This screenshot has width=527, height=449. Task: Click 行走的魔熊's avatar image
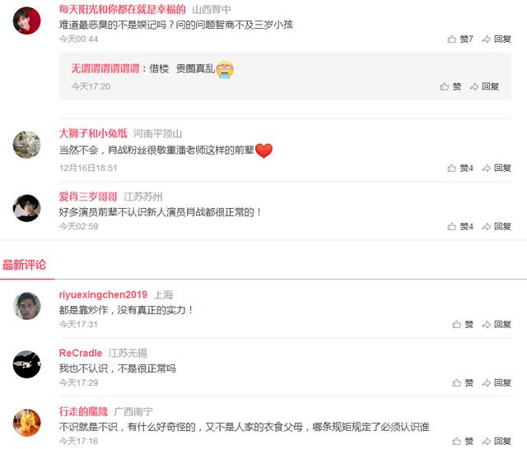tap(26, 423)
